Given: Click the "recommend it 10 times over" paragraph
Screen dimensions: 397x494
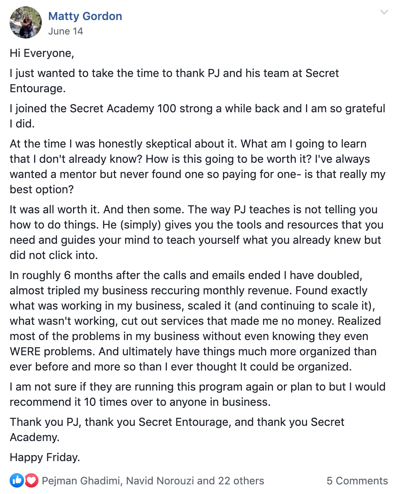Looking at the screenshot, I should pyautogui.click(x=197, y=395).
